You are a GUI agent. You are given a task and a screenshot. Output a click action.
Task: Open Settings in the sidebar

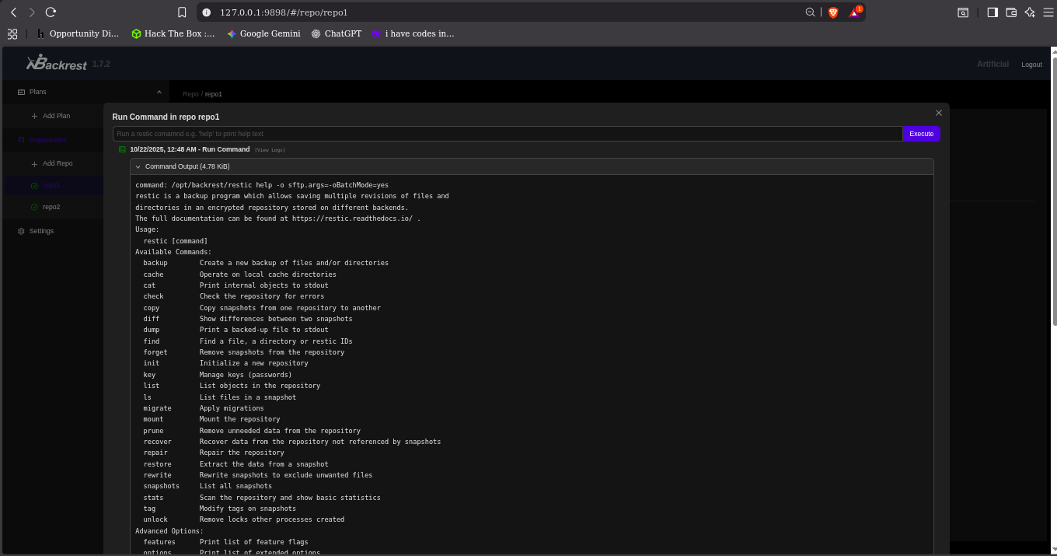(x=41, y=231)
